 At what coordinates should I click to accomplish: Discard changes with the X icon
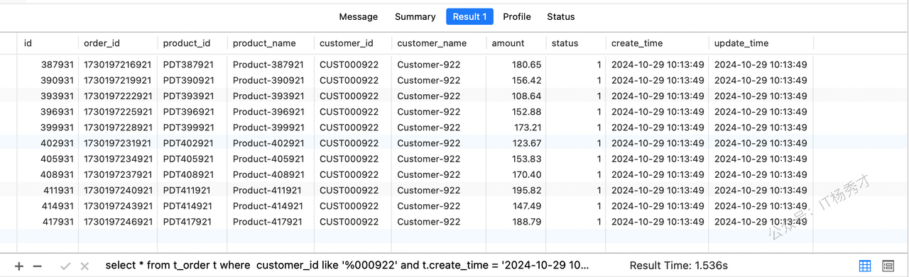(x=85, y=266)
